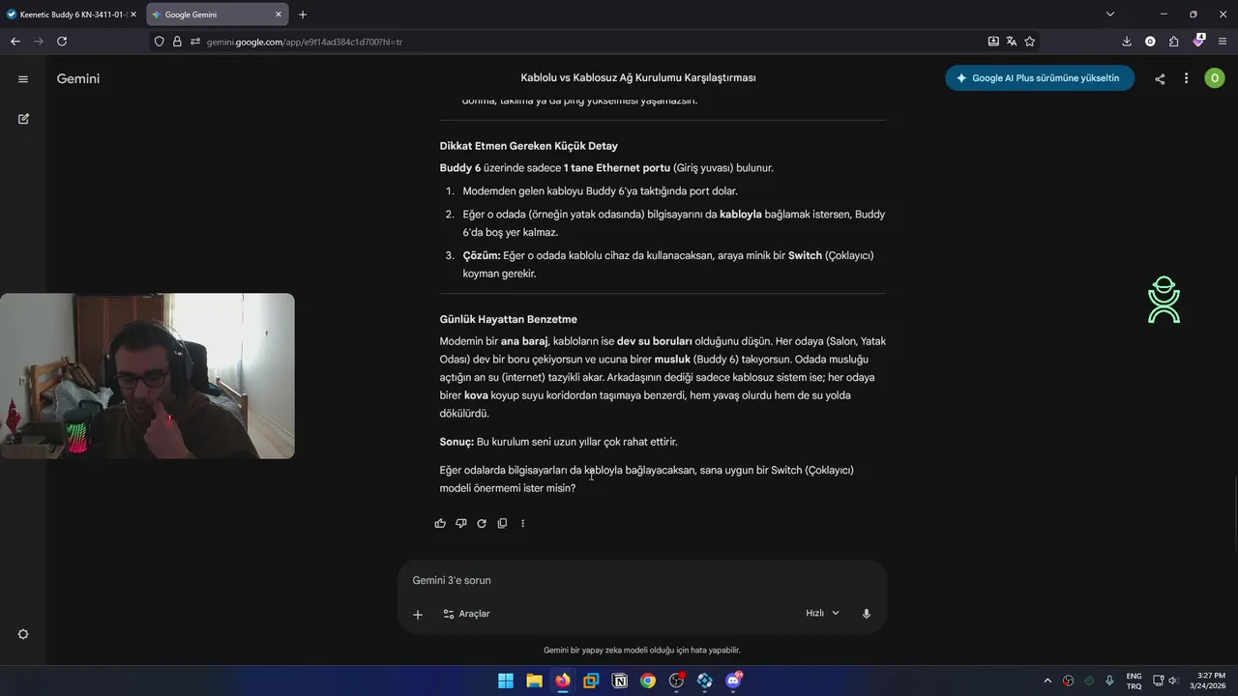Open OBS Studio from the taskbar
This screenshot has width=1238, height=696.
[x=677, y=681]
